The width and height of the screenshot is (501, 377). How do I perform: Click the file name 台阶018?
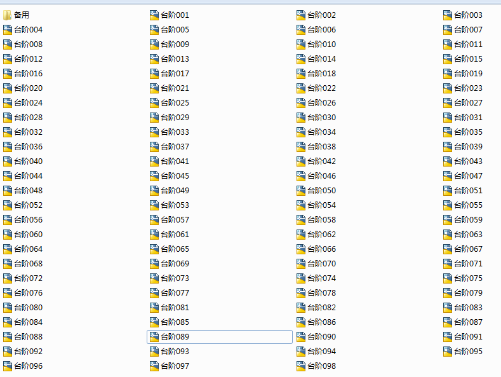coord(321,74)
